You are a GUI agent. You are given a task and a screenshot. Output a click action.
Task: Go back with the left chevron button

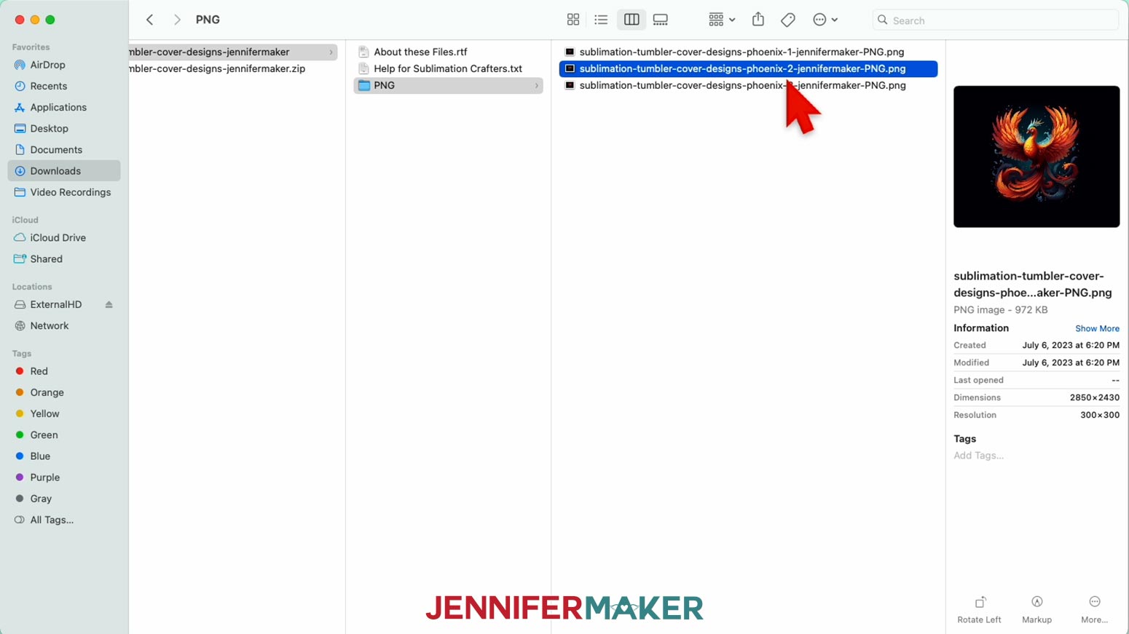(150, 20)
